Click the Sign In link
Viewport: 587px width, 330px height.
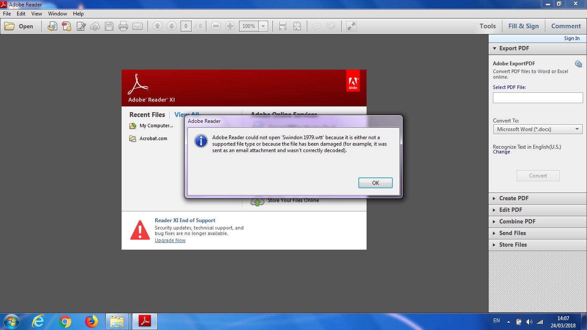pyautogui.click(x=572, y=38)
